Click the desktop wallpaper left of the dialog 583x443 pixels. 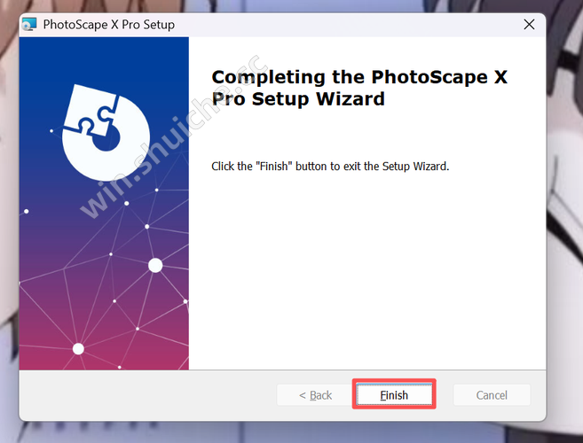[8, 221]
